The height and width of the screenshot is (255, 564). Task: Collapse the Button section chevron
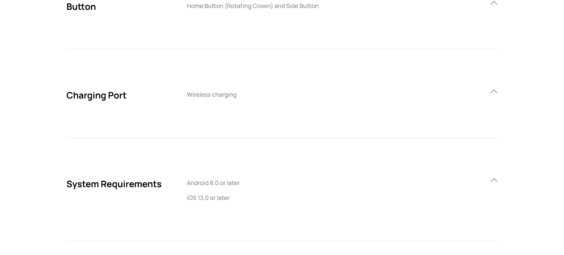(494, 3)
